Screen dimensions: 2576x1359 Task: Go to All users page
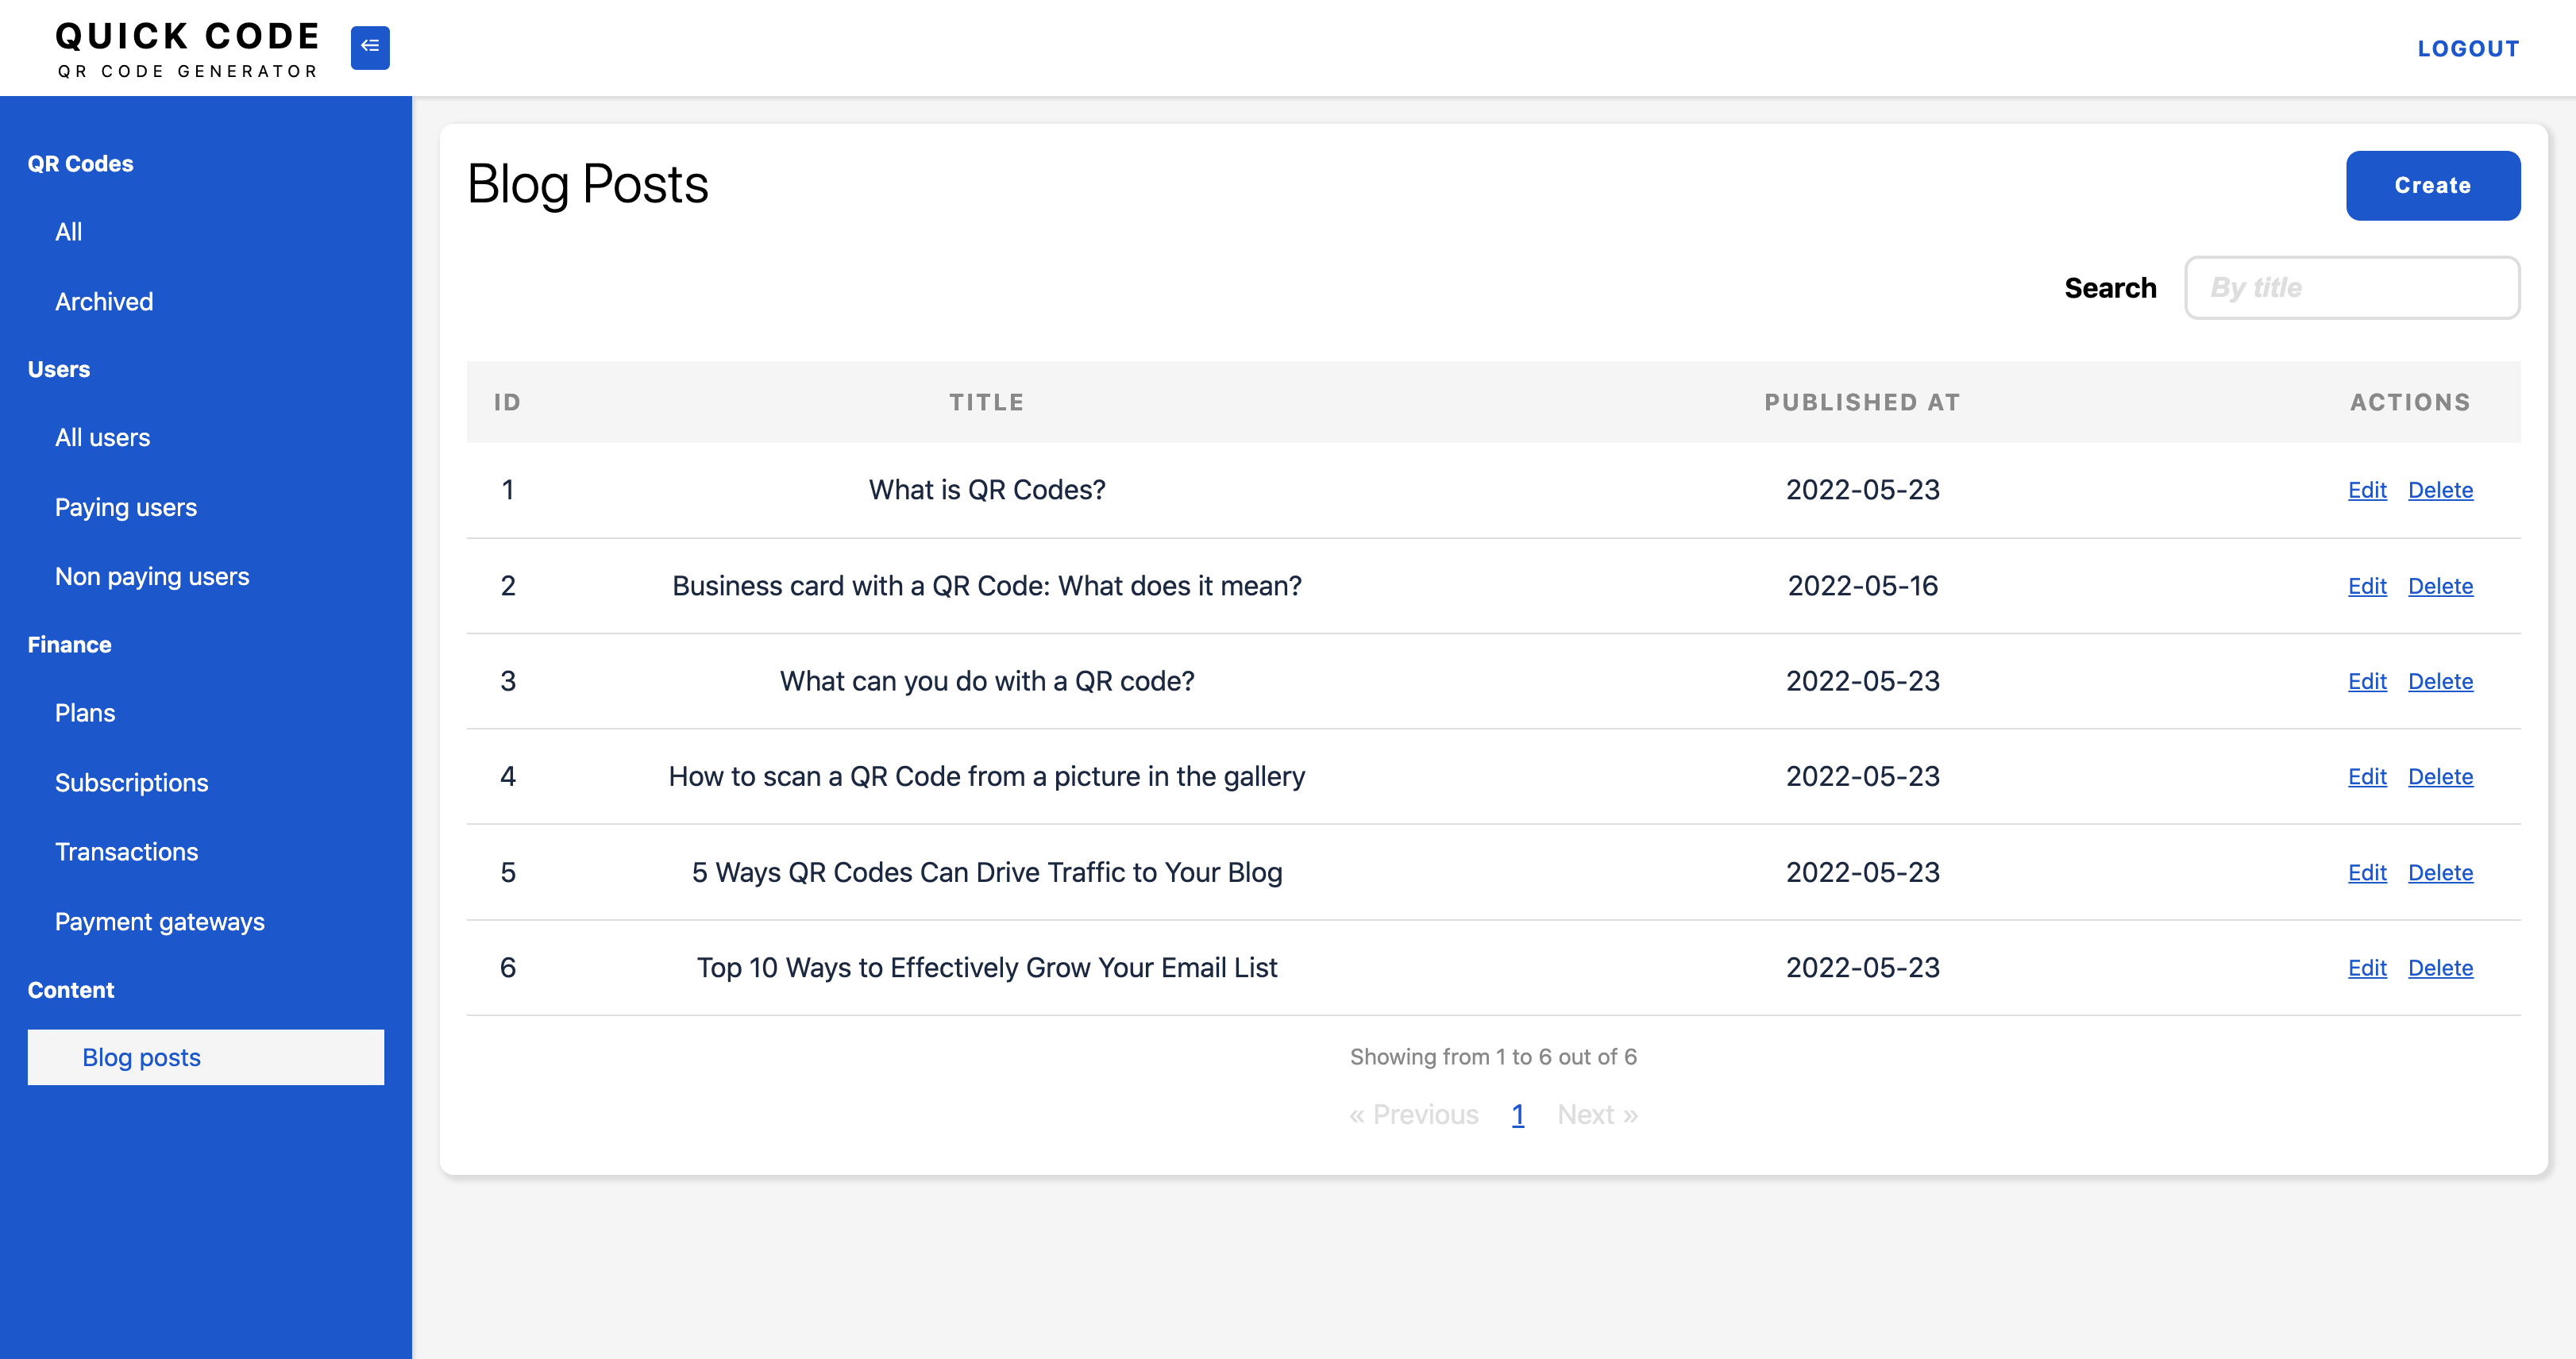click(x=102, y=438)
